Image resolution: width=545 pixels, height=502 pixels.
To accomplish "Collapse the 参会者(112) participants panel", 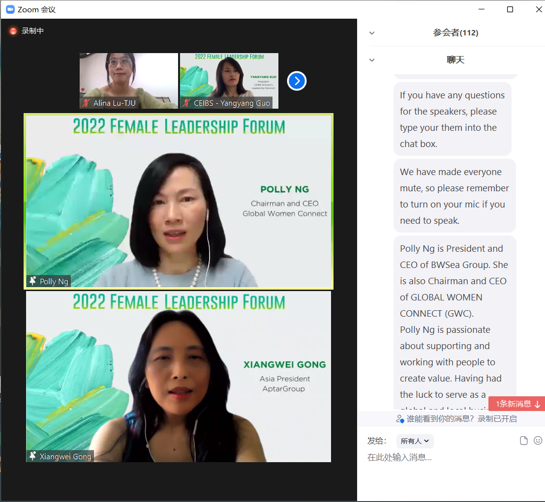I will [372, 33].
